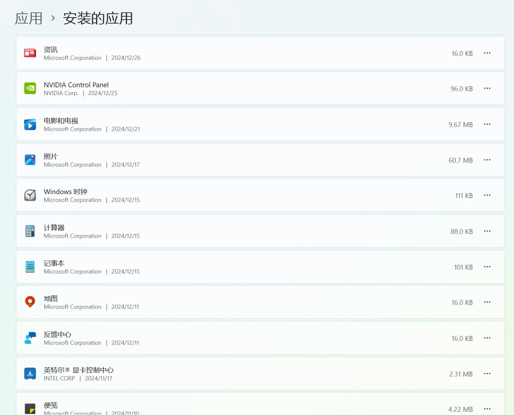Select the Windows 时钟 clock icon
The height and width of the screenshot is (416, 514).
point(30,195)
